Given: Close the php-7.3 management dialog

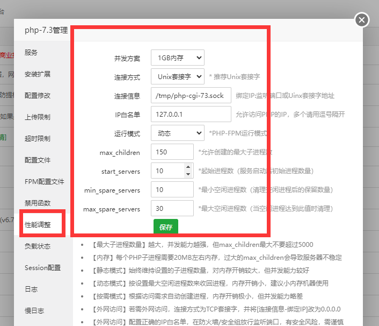Looking at the screenshot, I should pyautogui.click(x=362, y=20).
